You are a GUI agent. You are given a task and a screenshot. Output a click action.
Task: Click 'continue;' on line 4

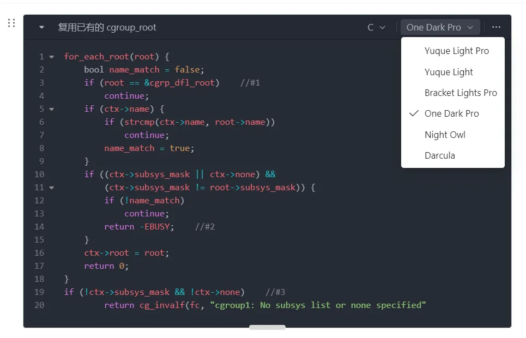tap(127, 96)
